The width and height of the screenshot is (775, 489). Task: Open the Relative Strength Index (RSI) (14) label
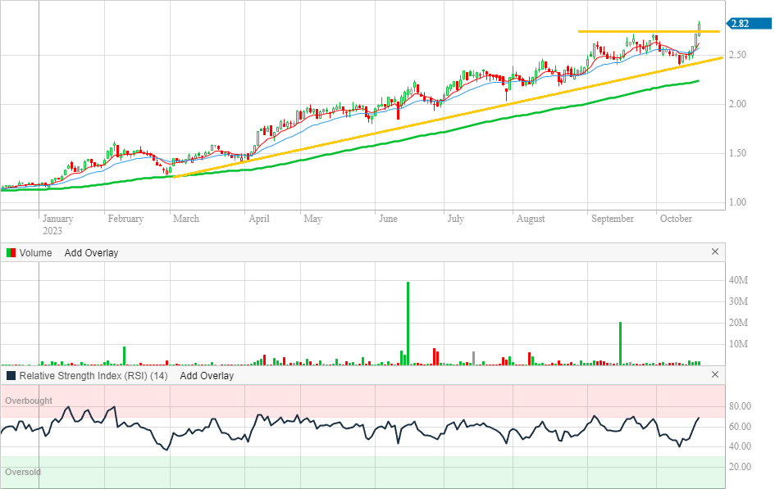click(93, 376)
